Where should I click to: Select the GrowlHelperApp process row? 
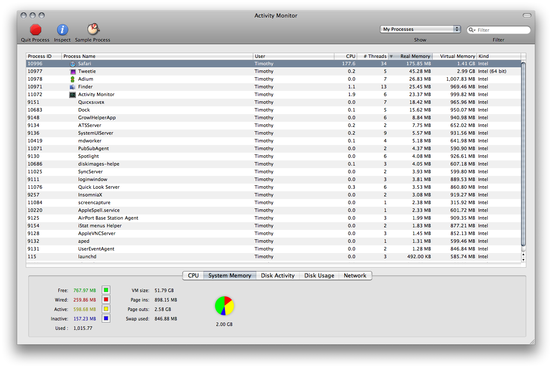point(273,118)
